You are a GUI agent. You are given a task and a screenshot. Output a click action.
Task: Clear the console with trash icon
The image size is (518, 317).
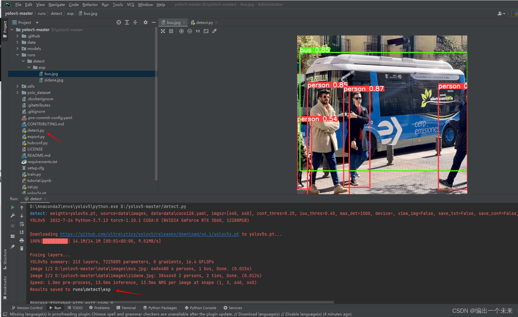(22, 249)
